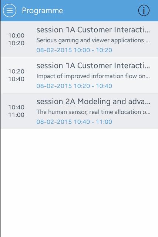This screenshot has width=158, height=237.
Task: Click Impact of improved information flow subtitle
Action: (x=93, y=76)
